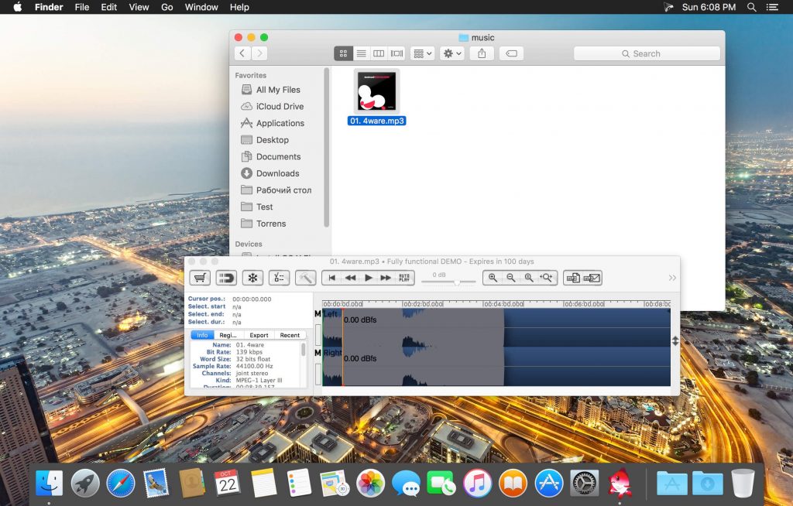Zoom in using the magnifier plus icon
Image resolution: width=793 pixels, height=506 pixels.
tap(493, 278)
